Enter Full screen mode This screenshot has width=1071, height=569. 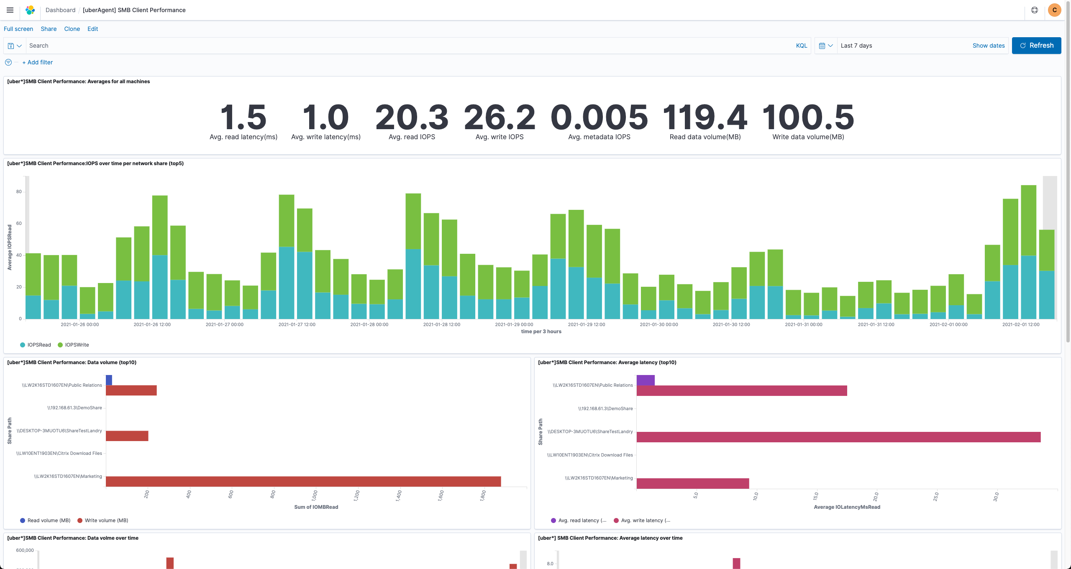click(18, 29)
